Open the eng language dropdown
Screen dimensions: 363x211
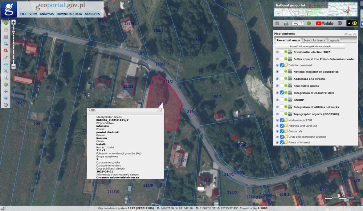pyautogui.click(x=298, y=23)
